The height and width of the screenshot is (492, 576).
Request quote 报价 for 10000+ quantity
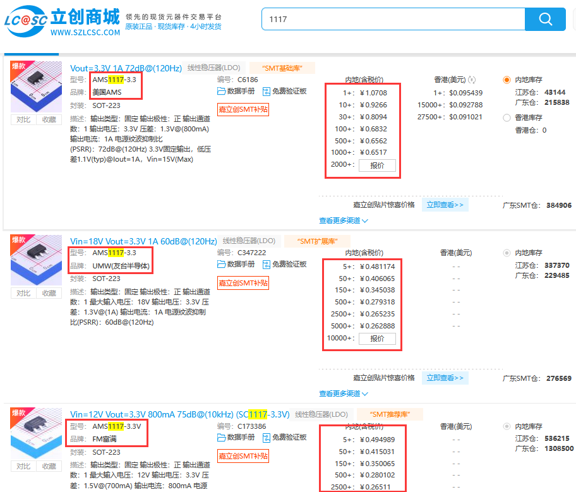[x=377, y=339]
